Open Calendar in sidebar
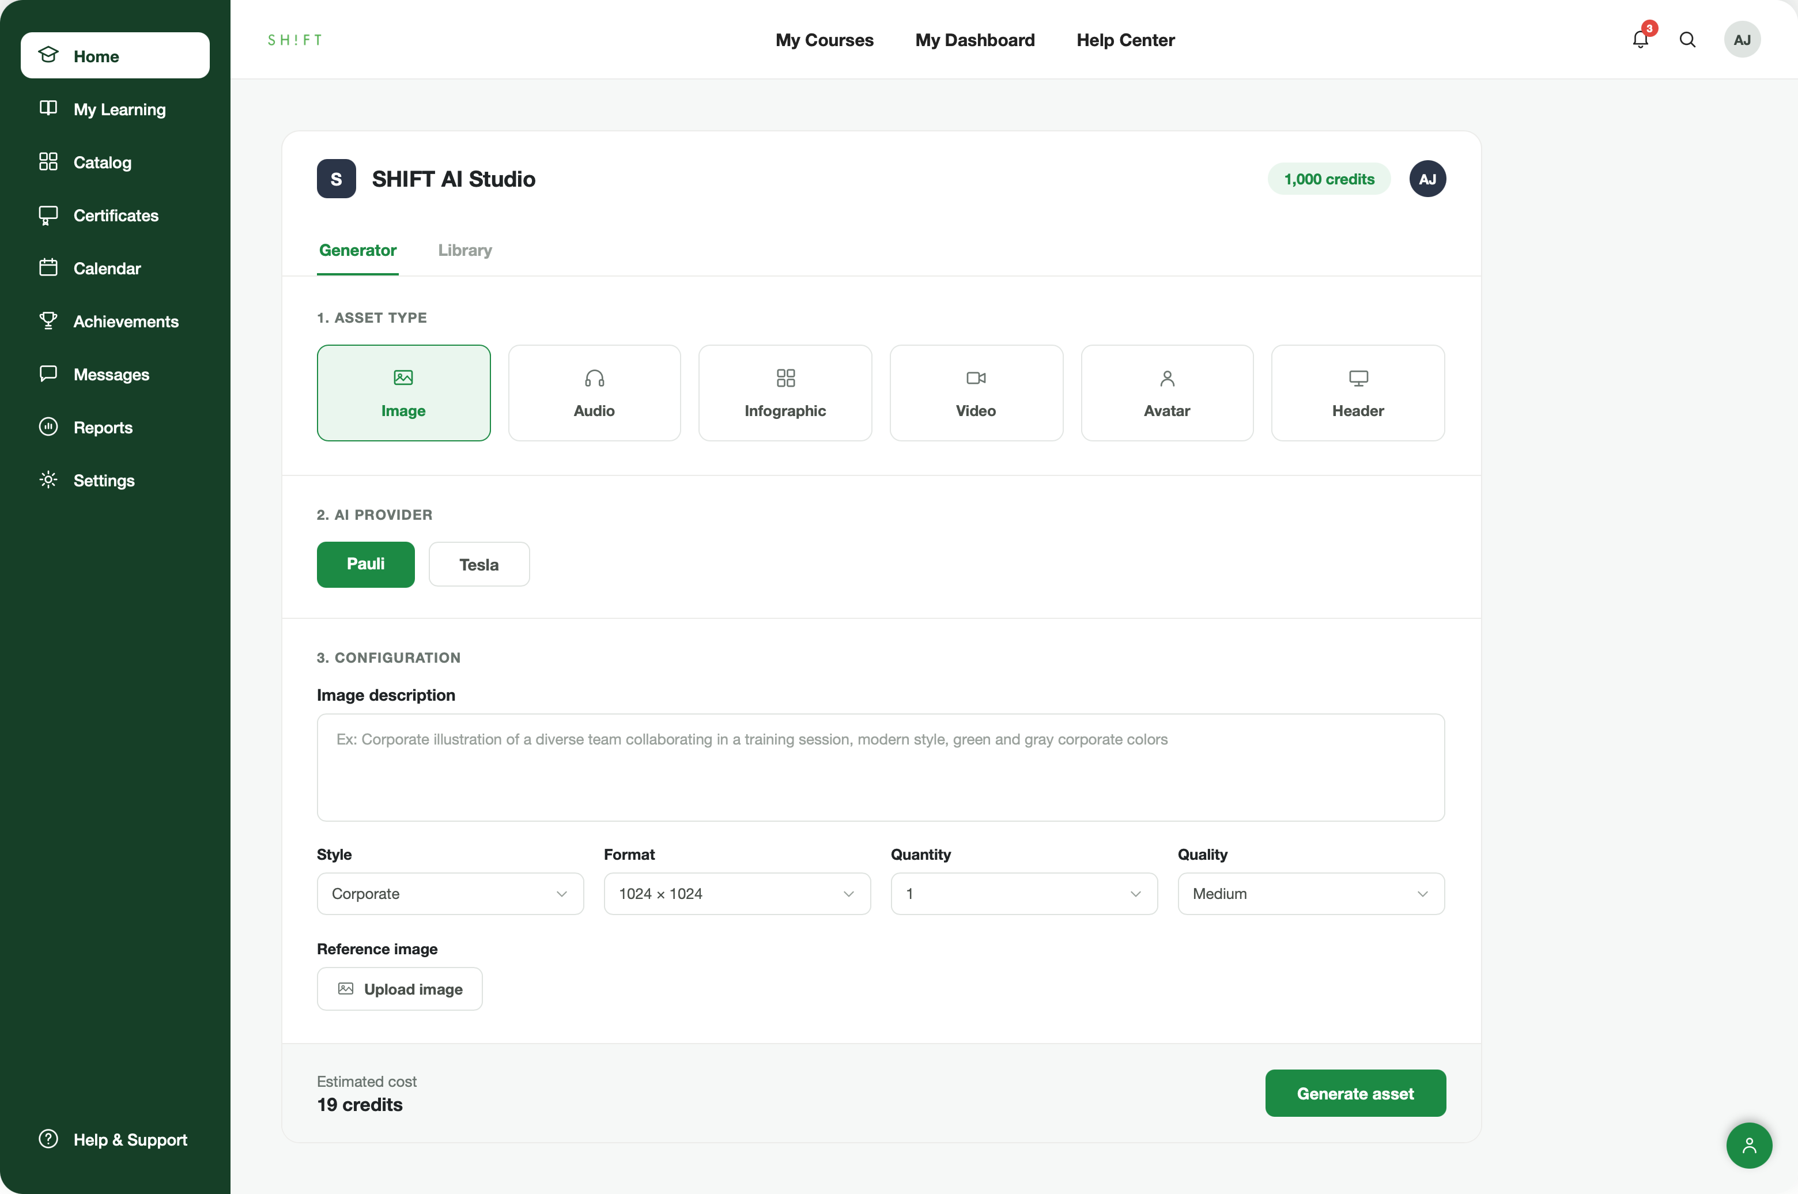Viewport: 1798px width, 1194px height. coord(115,268)
